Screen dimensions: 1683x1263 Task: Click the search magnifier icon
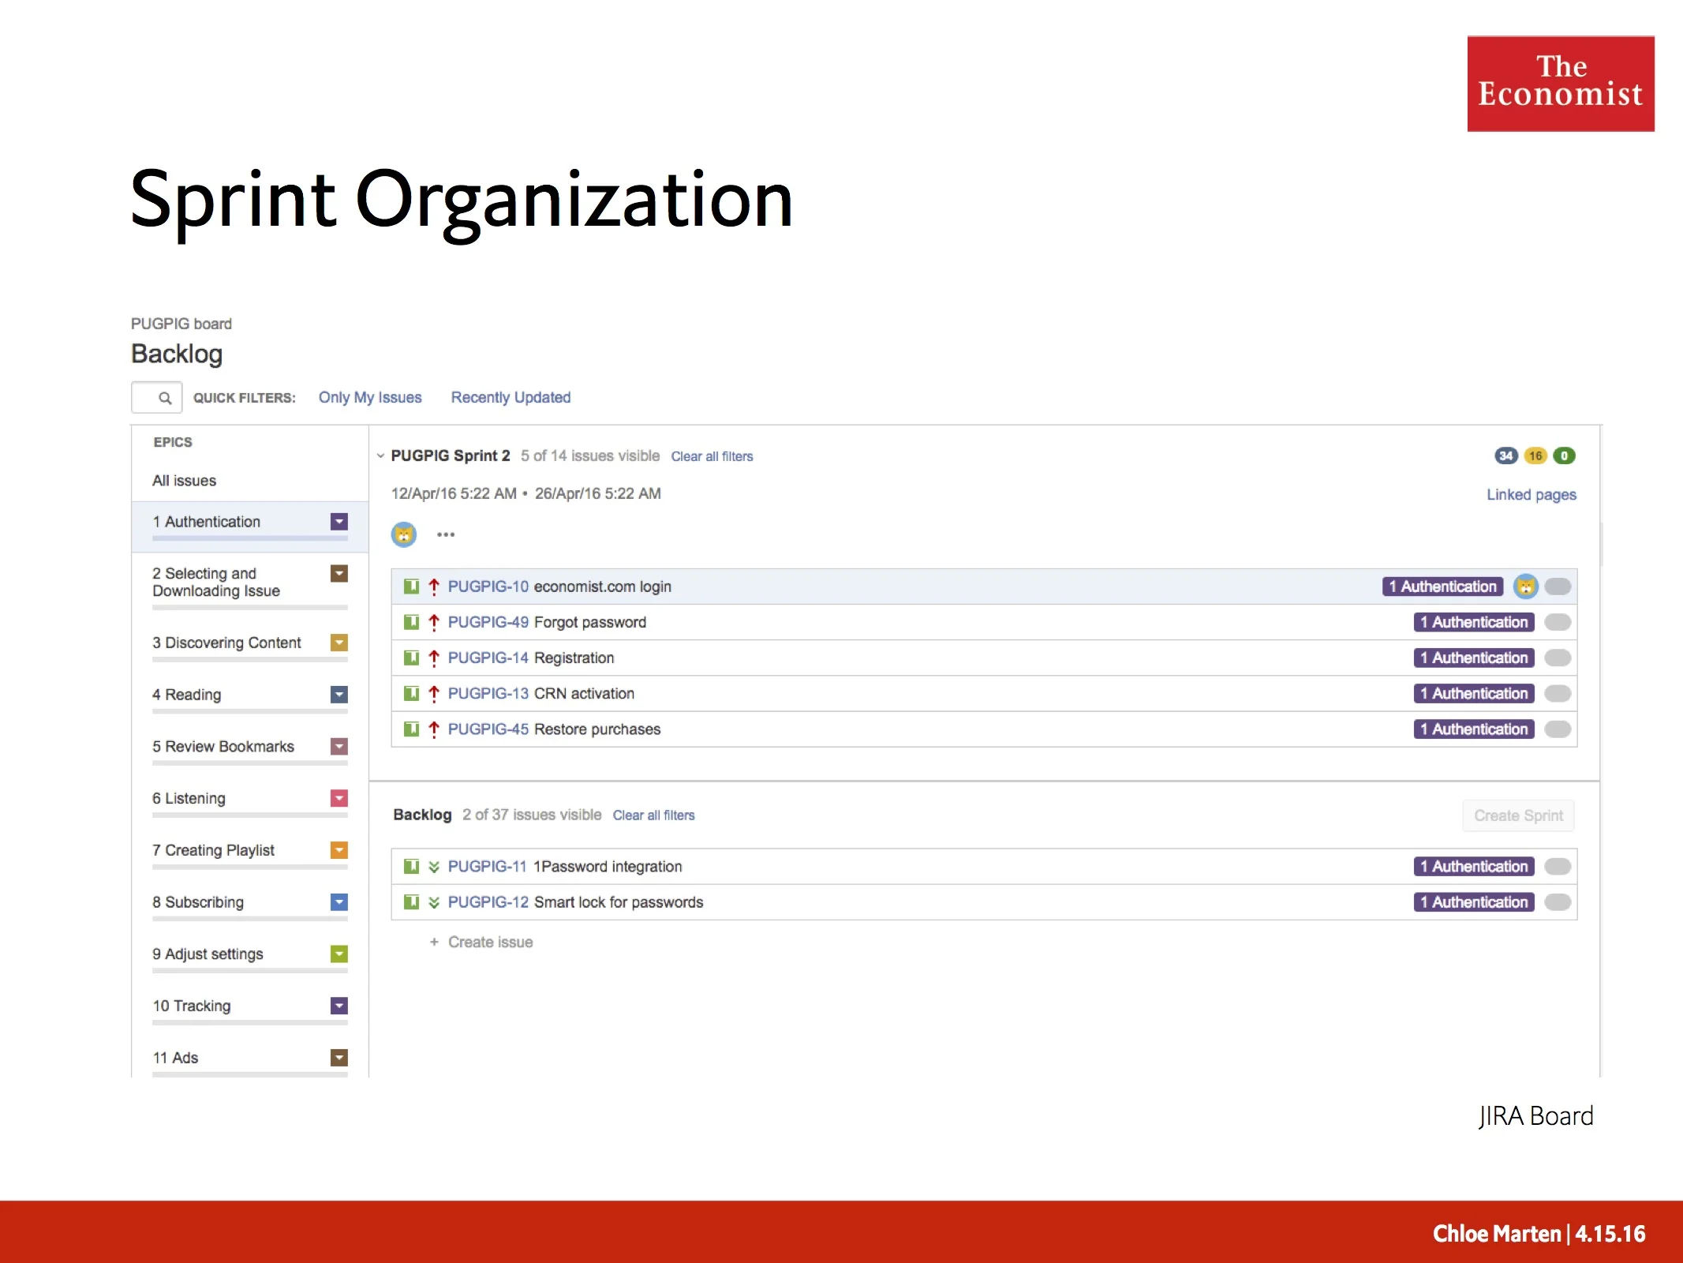(x=165, y=398)
